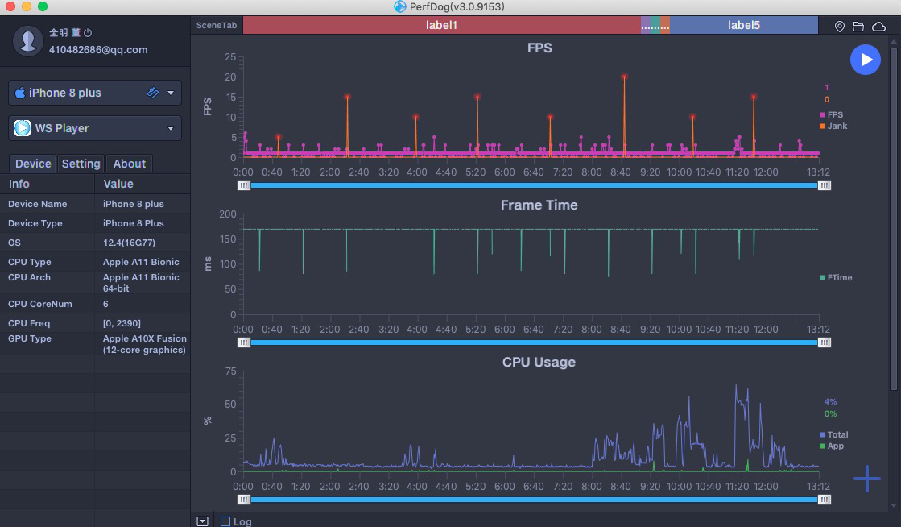Click the WS Player app icon

(23, 128)
